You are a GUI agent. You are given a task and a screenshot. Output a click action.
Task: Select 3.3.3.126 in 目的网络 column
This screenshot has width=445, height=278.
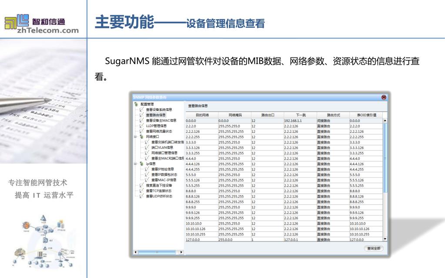click(202, 147)
